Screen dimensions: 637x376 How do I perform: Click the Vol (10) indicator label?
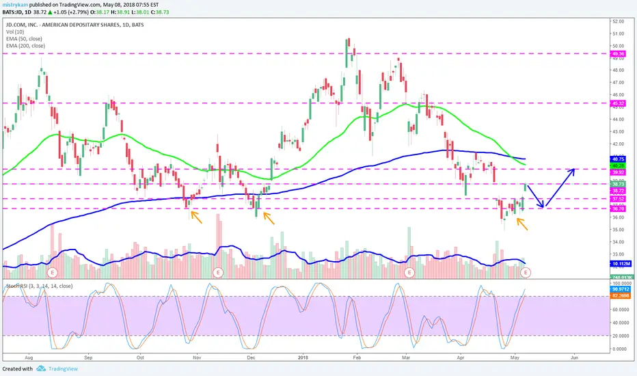pos(15,31)
